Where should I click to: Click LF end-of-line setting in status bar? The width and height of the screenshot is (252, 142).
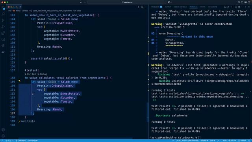pos(218,140)
